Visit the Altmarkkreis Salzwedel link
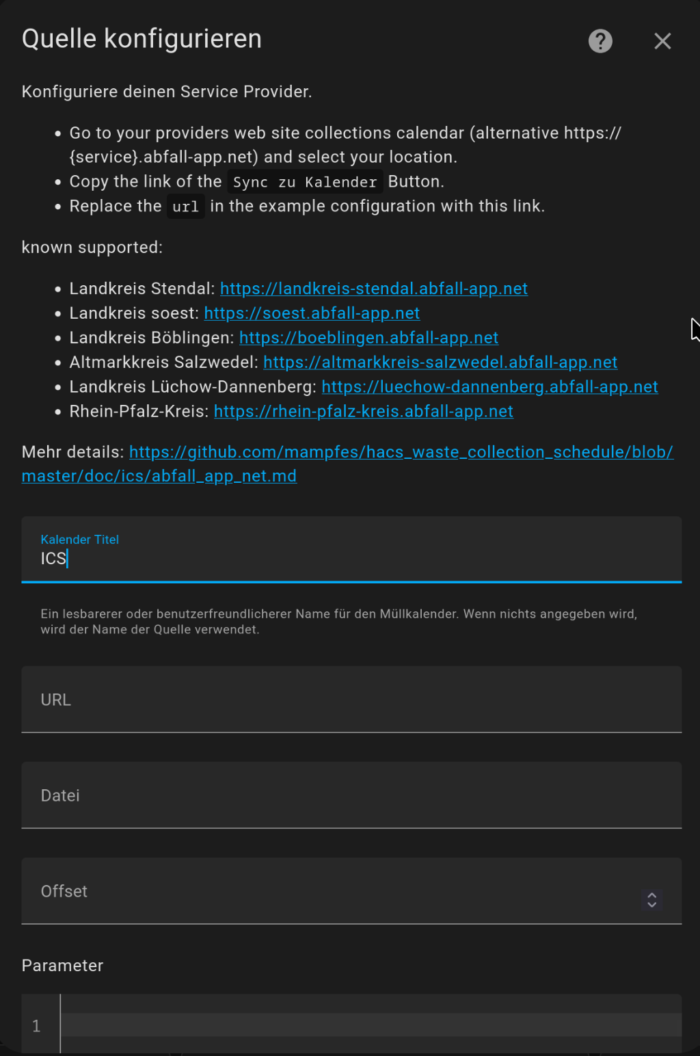700x1056 pixels. 440,362
